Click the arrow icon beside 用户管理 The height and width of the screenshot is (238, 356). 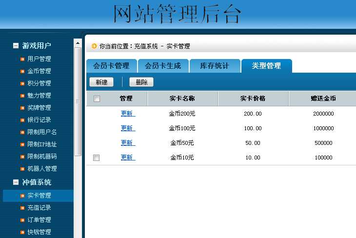[22, 59]
